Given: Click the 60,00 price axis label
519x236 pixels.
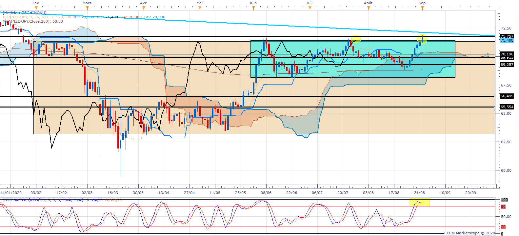Looking at the screenshot, I should 506,170.
